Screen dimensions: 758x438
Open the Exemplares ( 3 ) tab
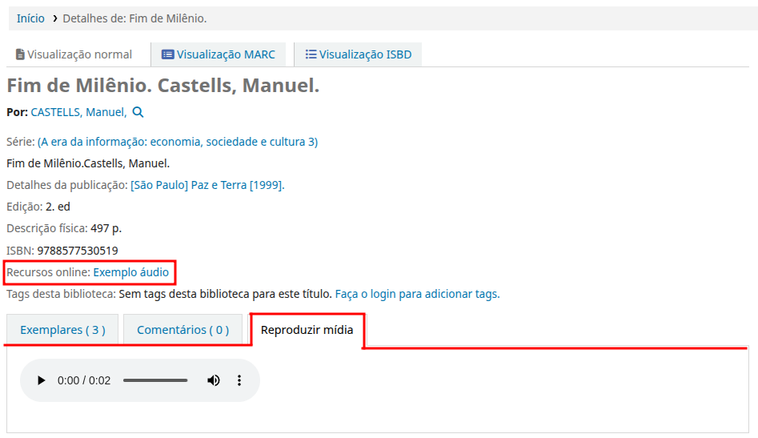coord(62,330)
